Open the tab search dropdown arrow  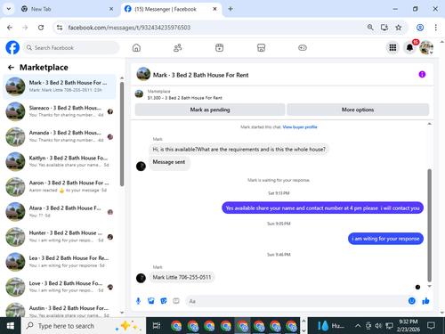9,9
